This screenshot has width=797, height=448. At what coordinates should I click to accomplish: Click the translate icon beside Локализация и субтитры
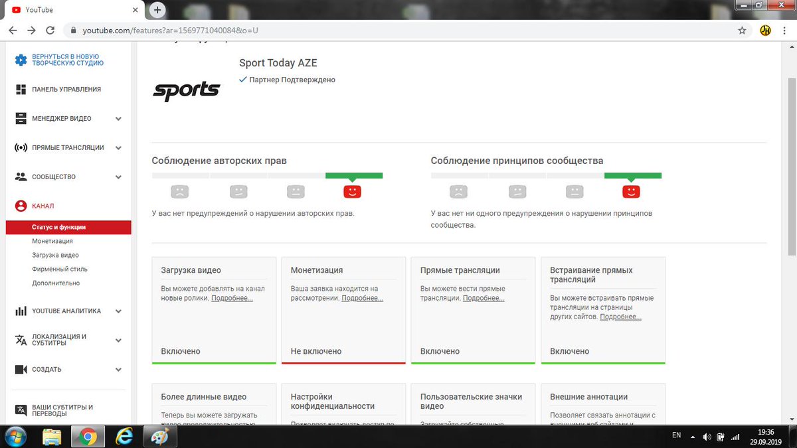pyautogui.click(x=21, y=340)
